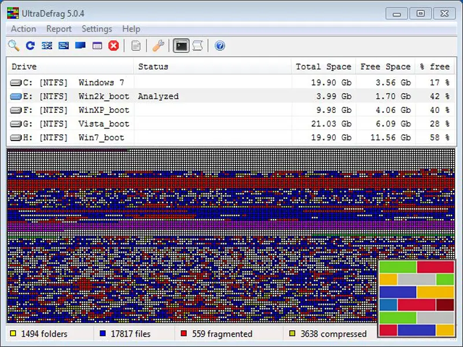Click the purple band in cluster map

point(174,225)
